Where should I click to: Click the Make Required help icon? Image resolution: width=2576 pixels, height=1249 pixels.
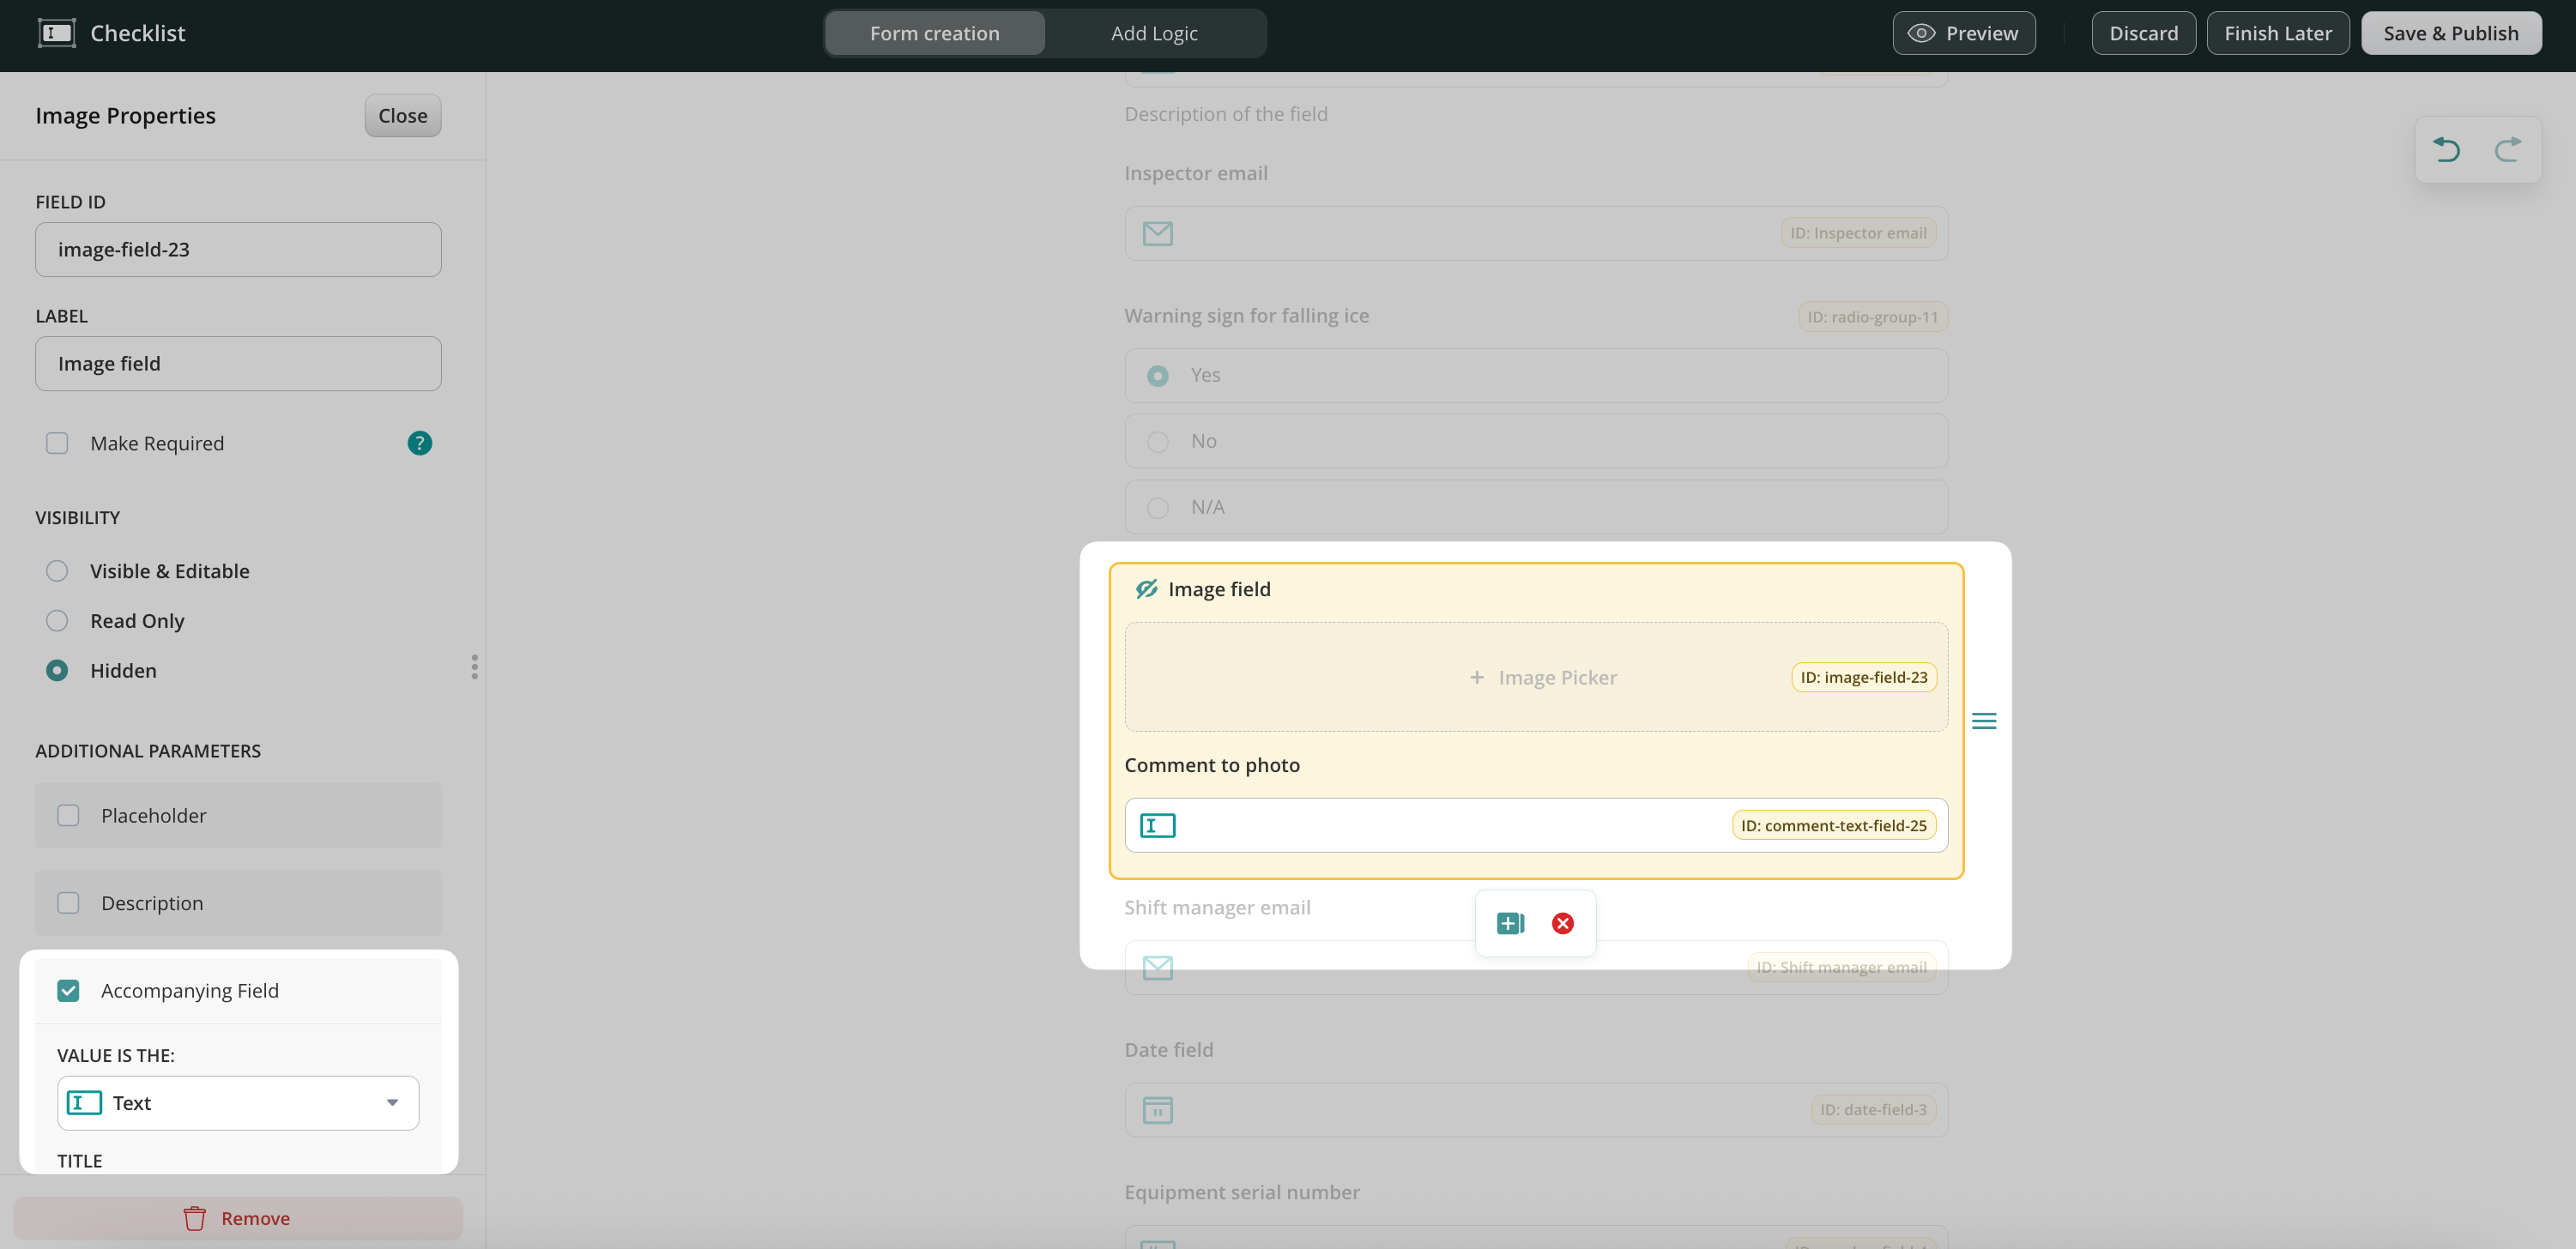(x=419, y=443)
